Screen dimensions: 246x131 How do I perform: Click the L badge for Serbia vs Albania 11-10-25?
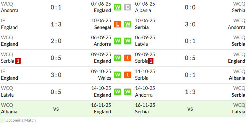click(x=128, y=75)
